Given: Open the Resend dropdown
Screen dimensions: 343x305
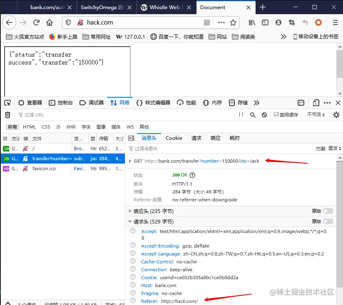Looking at the screenshot, I should [x=335, y=149].
